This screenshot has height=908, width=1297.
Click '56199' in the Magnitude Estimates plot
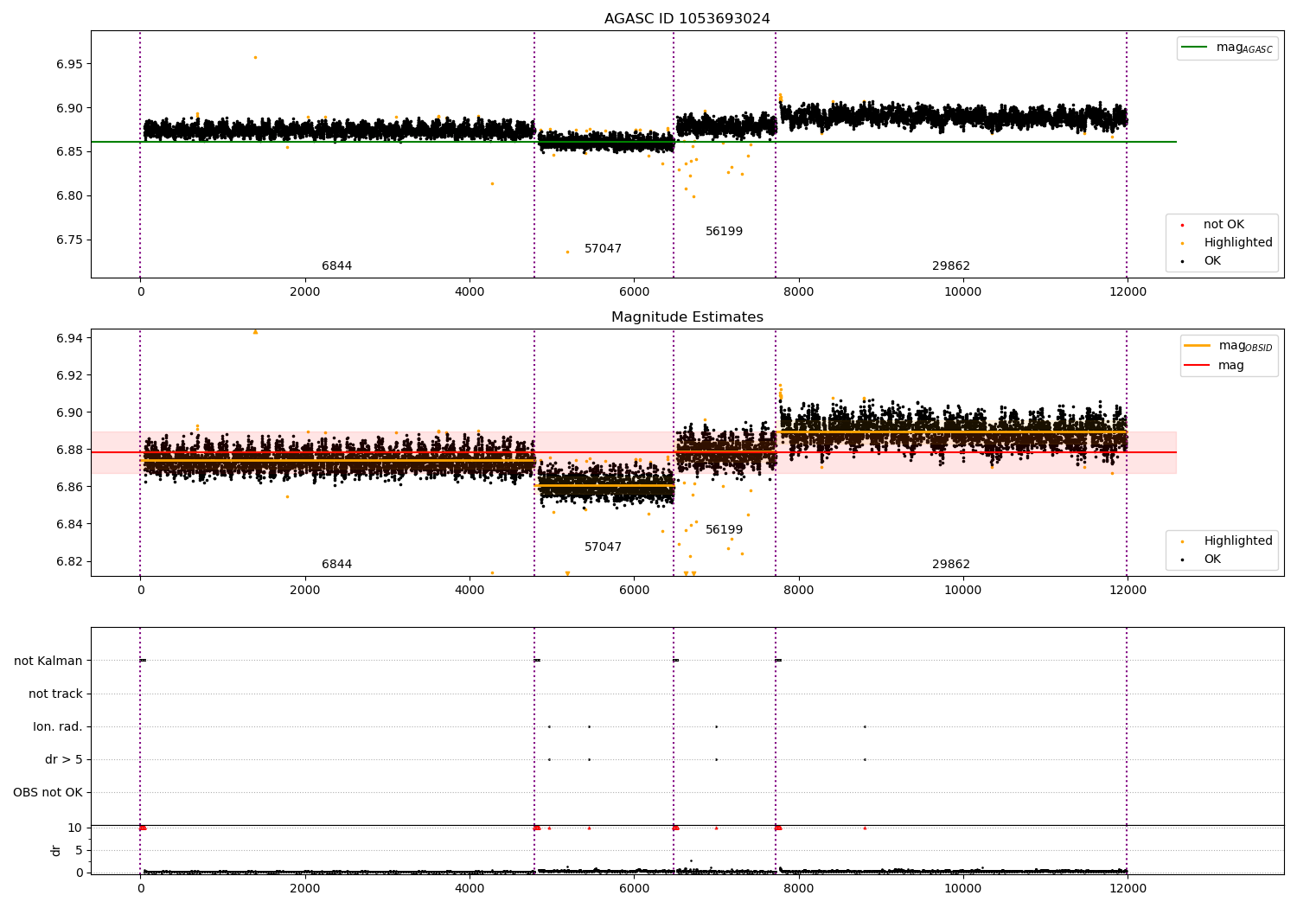[724, 530]
